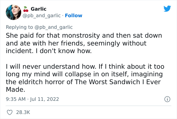Click the divider line above the like count

(88, 105)
